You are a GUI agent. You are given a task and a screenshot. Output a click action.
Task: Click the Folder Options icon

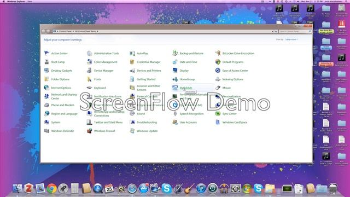click(x=46, y=79)
